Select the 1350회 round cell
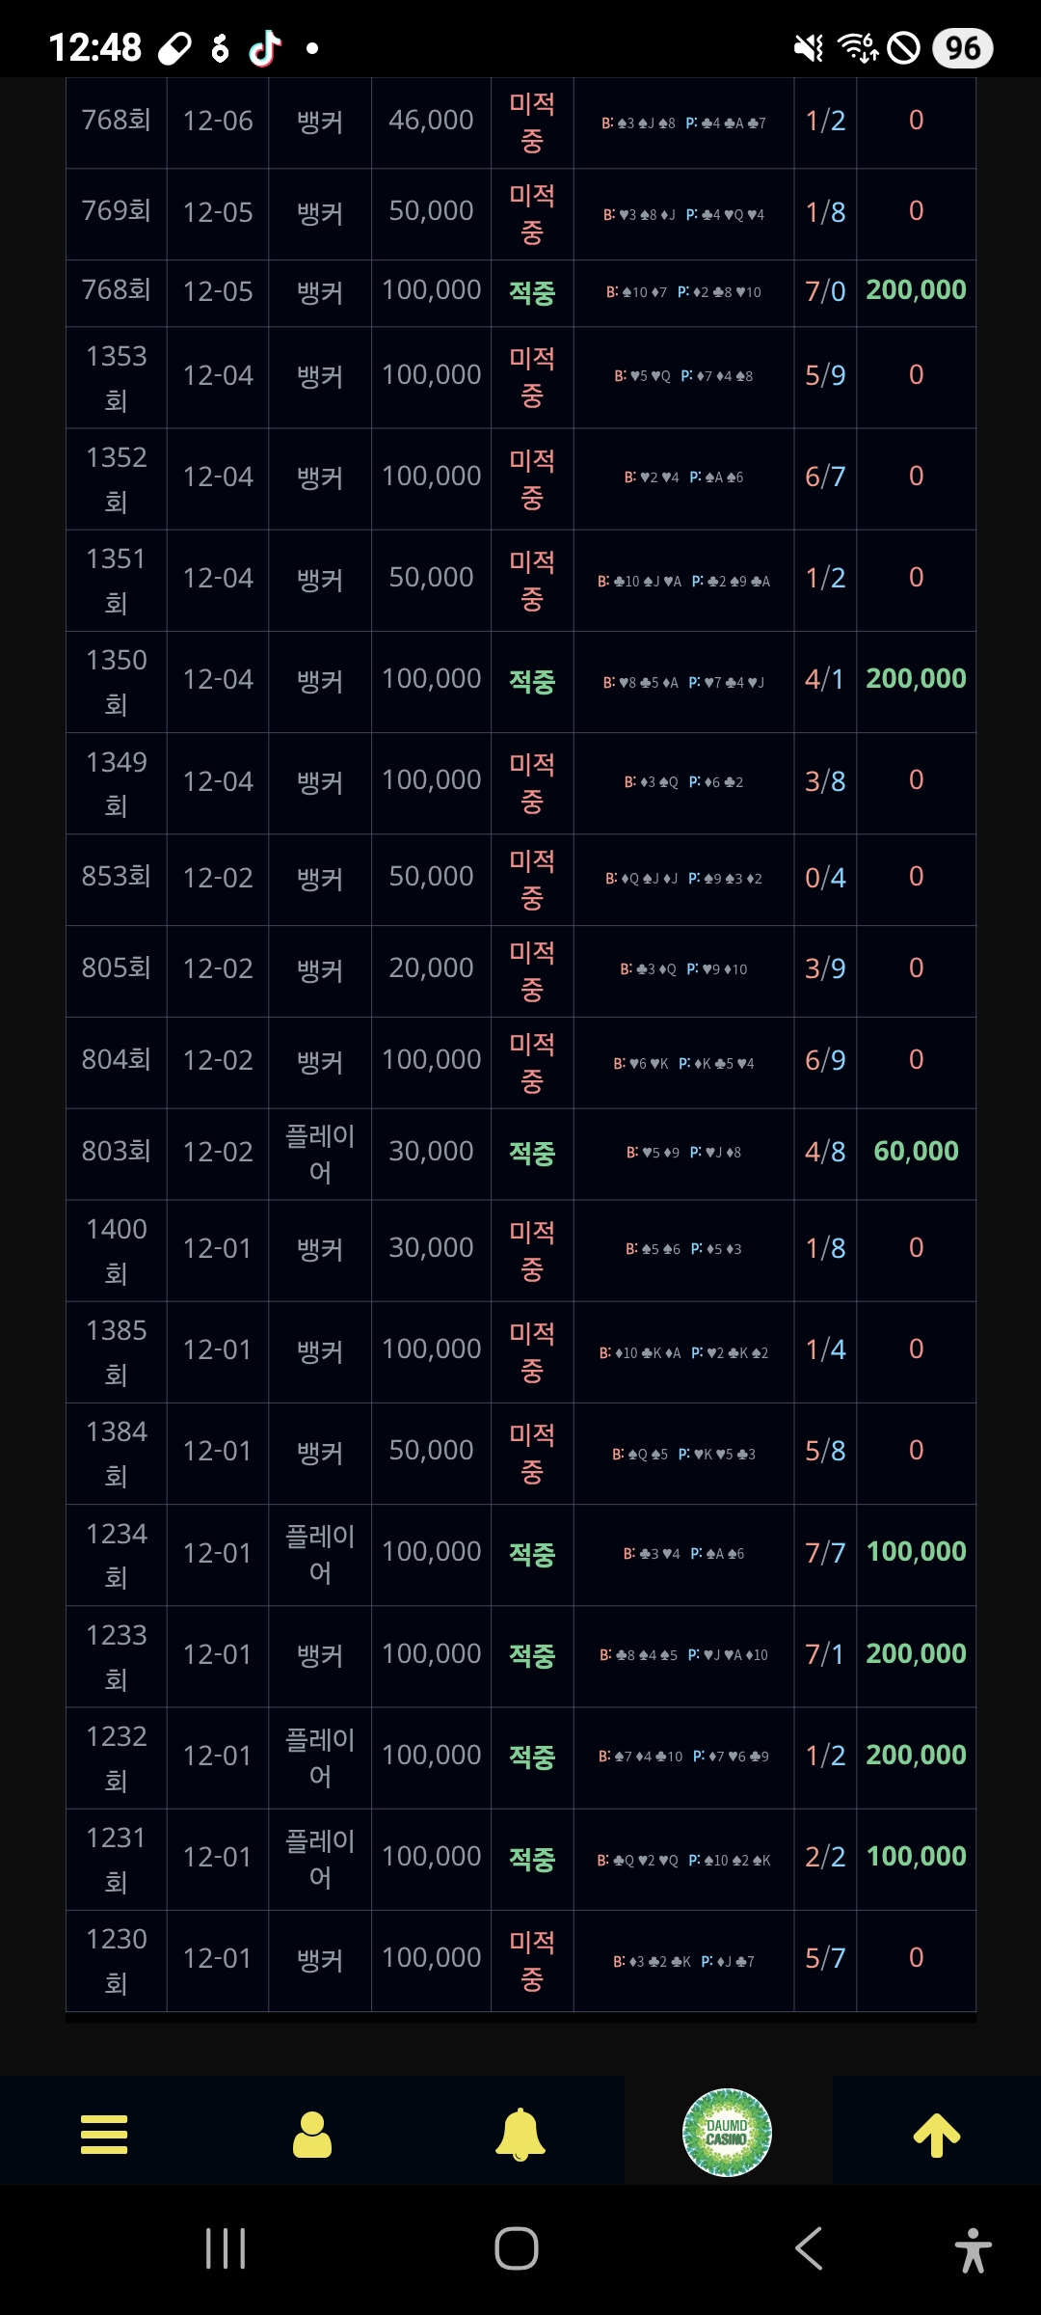 pyautogui.click(x=117, y=681)
